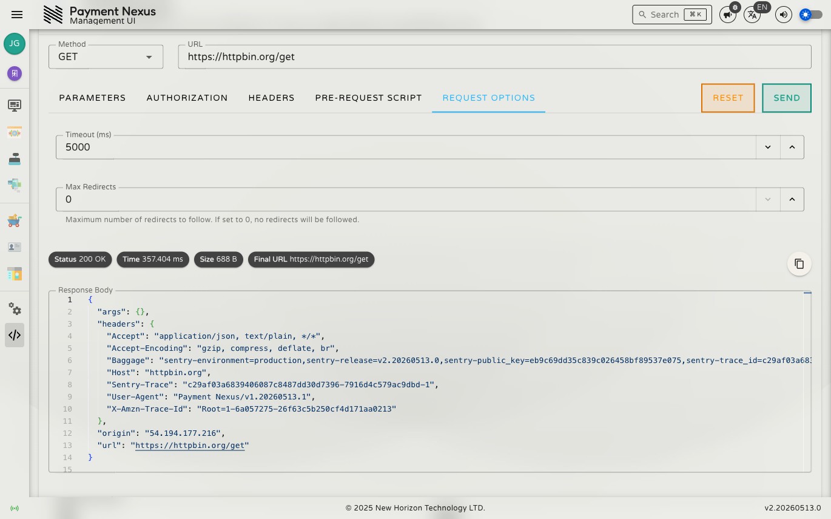This screenshot has height=519, width=831.
Task: Click the Send button
Action: pyautogui.click(x=787, y=98)
